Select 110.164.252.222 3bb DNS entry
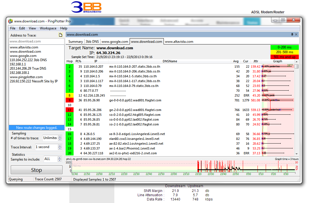This screenshot has height=203, width=311. click(x=28, y=60)
